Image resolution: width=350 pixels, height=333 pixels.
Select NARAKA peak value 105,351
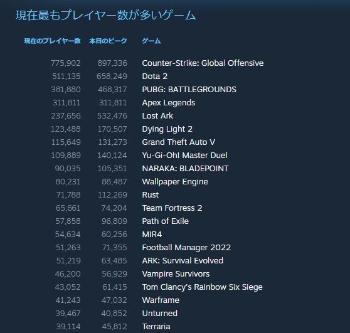(x=112, y=169)
